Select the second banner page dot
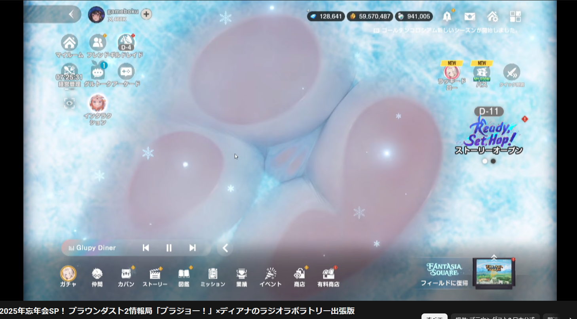Screen dimensions: 577x319 493,161
